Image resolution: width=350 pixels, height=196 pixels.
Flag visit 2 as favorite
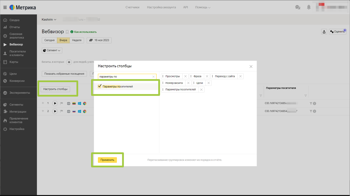(x=62, y=111)
